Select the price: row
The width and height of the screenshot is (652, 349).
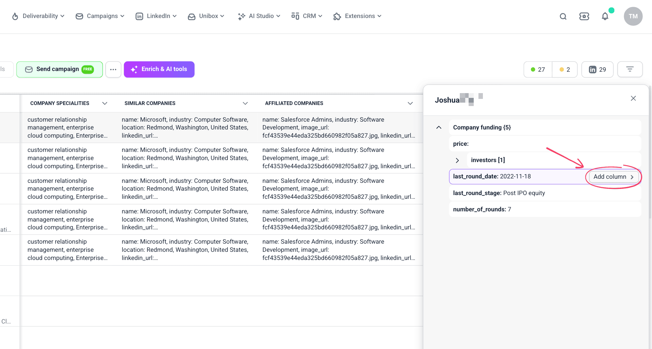coord(545,144)
